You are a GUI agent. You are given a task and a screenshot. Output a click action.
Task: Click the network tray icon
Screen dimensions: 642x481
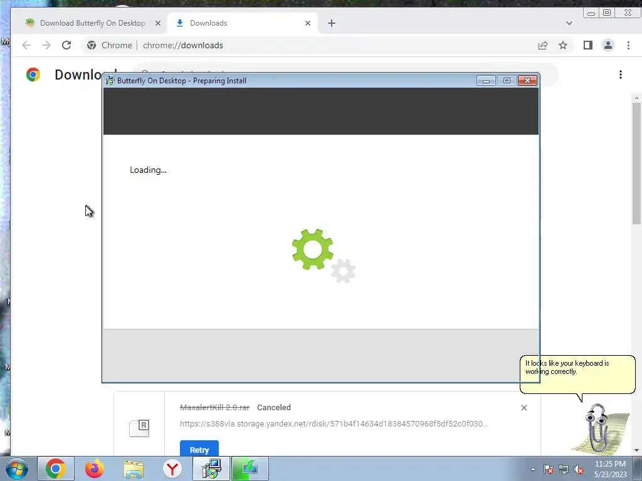[x=564, y=469]
